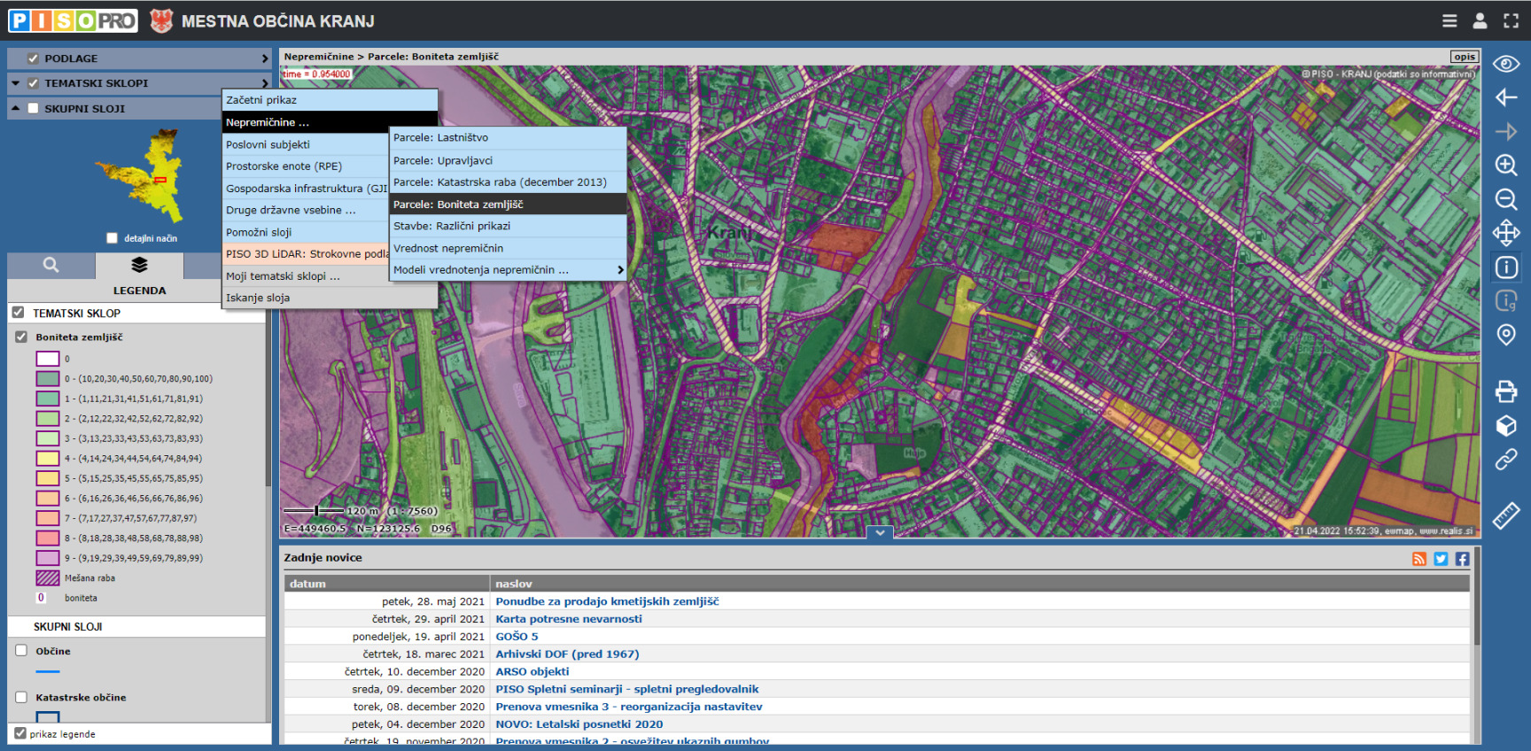Toggle the detaljni način checkbox

tap(112, 238)
